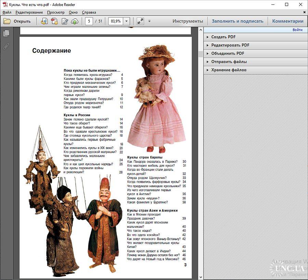The width and height of the screenshot is (308, 280).
Task: Expand the Хранение файлов section
Action: coord(229,70)
